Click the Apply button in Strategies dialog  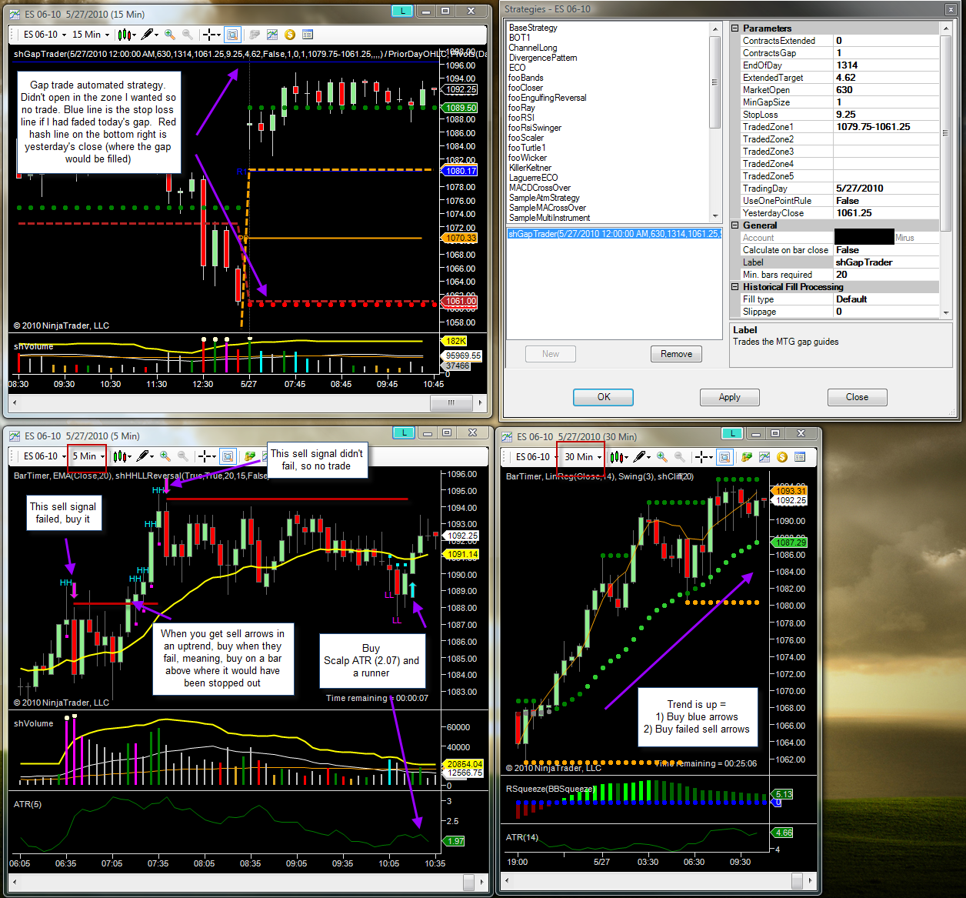[x=730, y=397]
